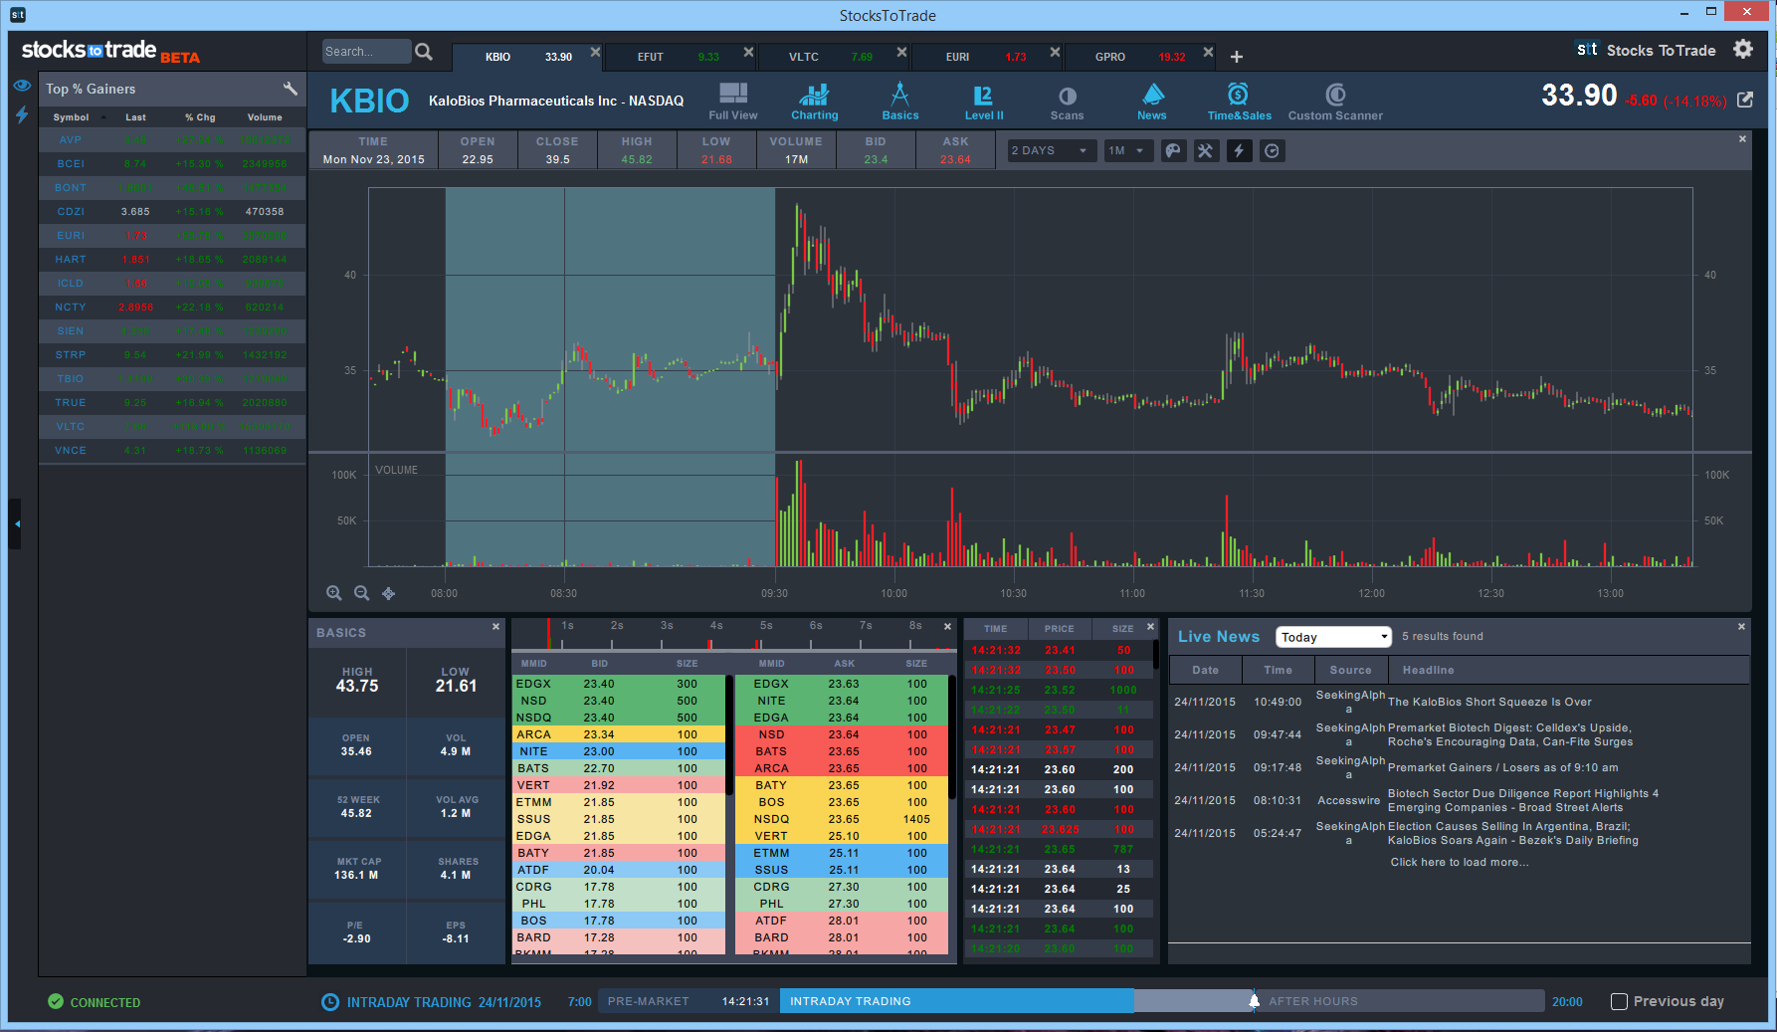
Task: Click the % Chg column header
Action: coord(200,117)
